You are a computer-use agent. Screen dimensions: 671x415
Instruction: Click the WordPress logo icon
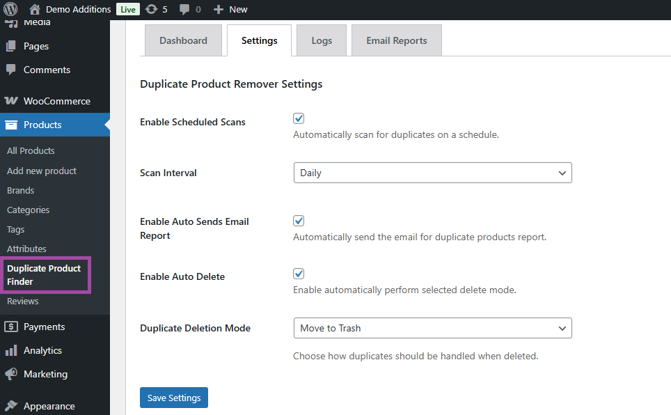coord(10,10)
